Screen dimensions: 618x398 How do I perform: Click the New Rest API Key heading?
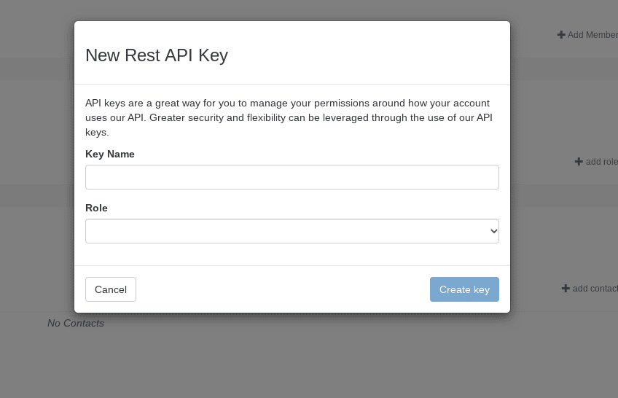click(x=157, y=55)
